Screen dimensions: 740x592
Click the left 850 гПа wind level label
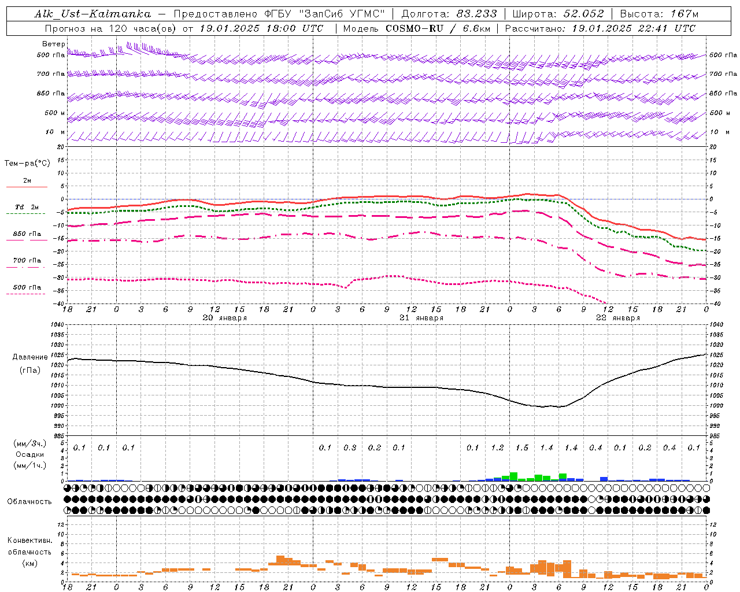click(51, 94)
